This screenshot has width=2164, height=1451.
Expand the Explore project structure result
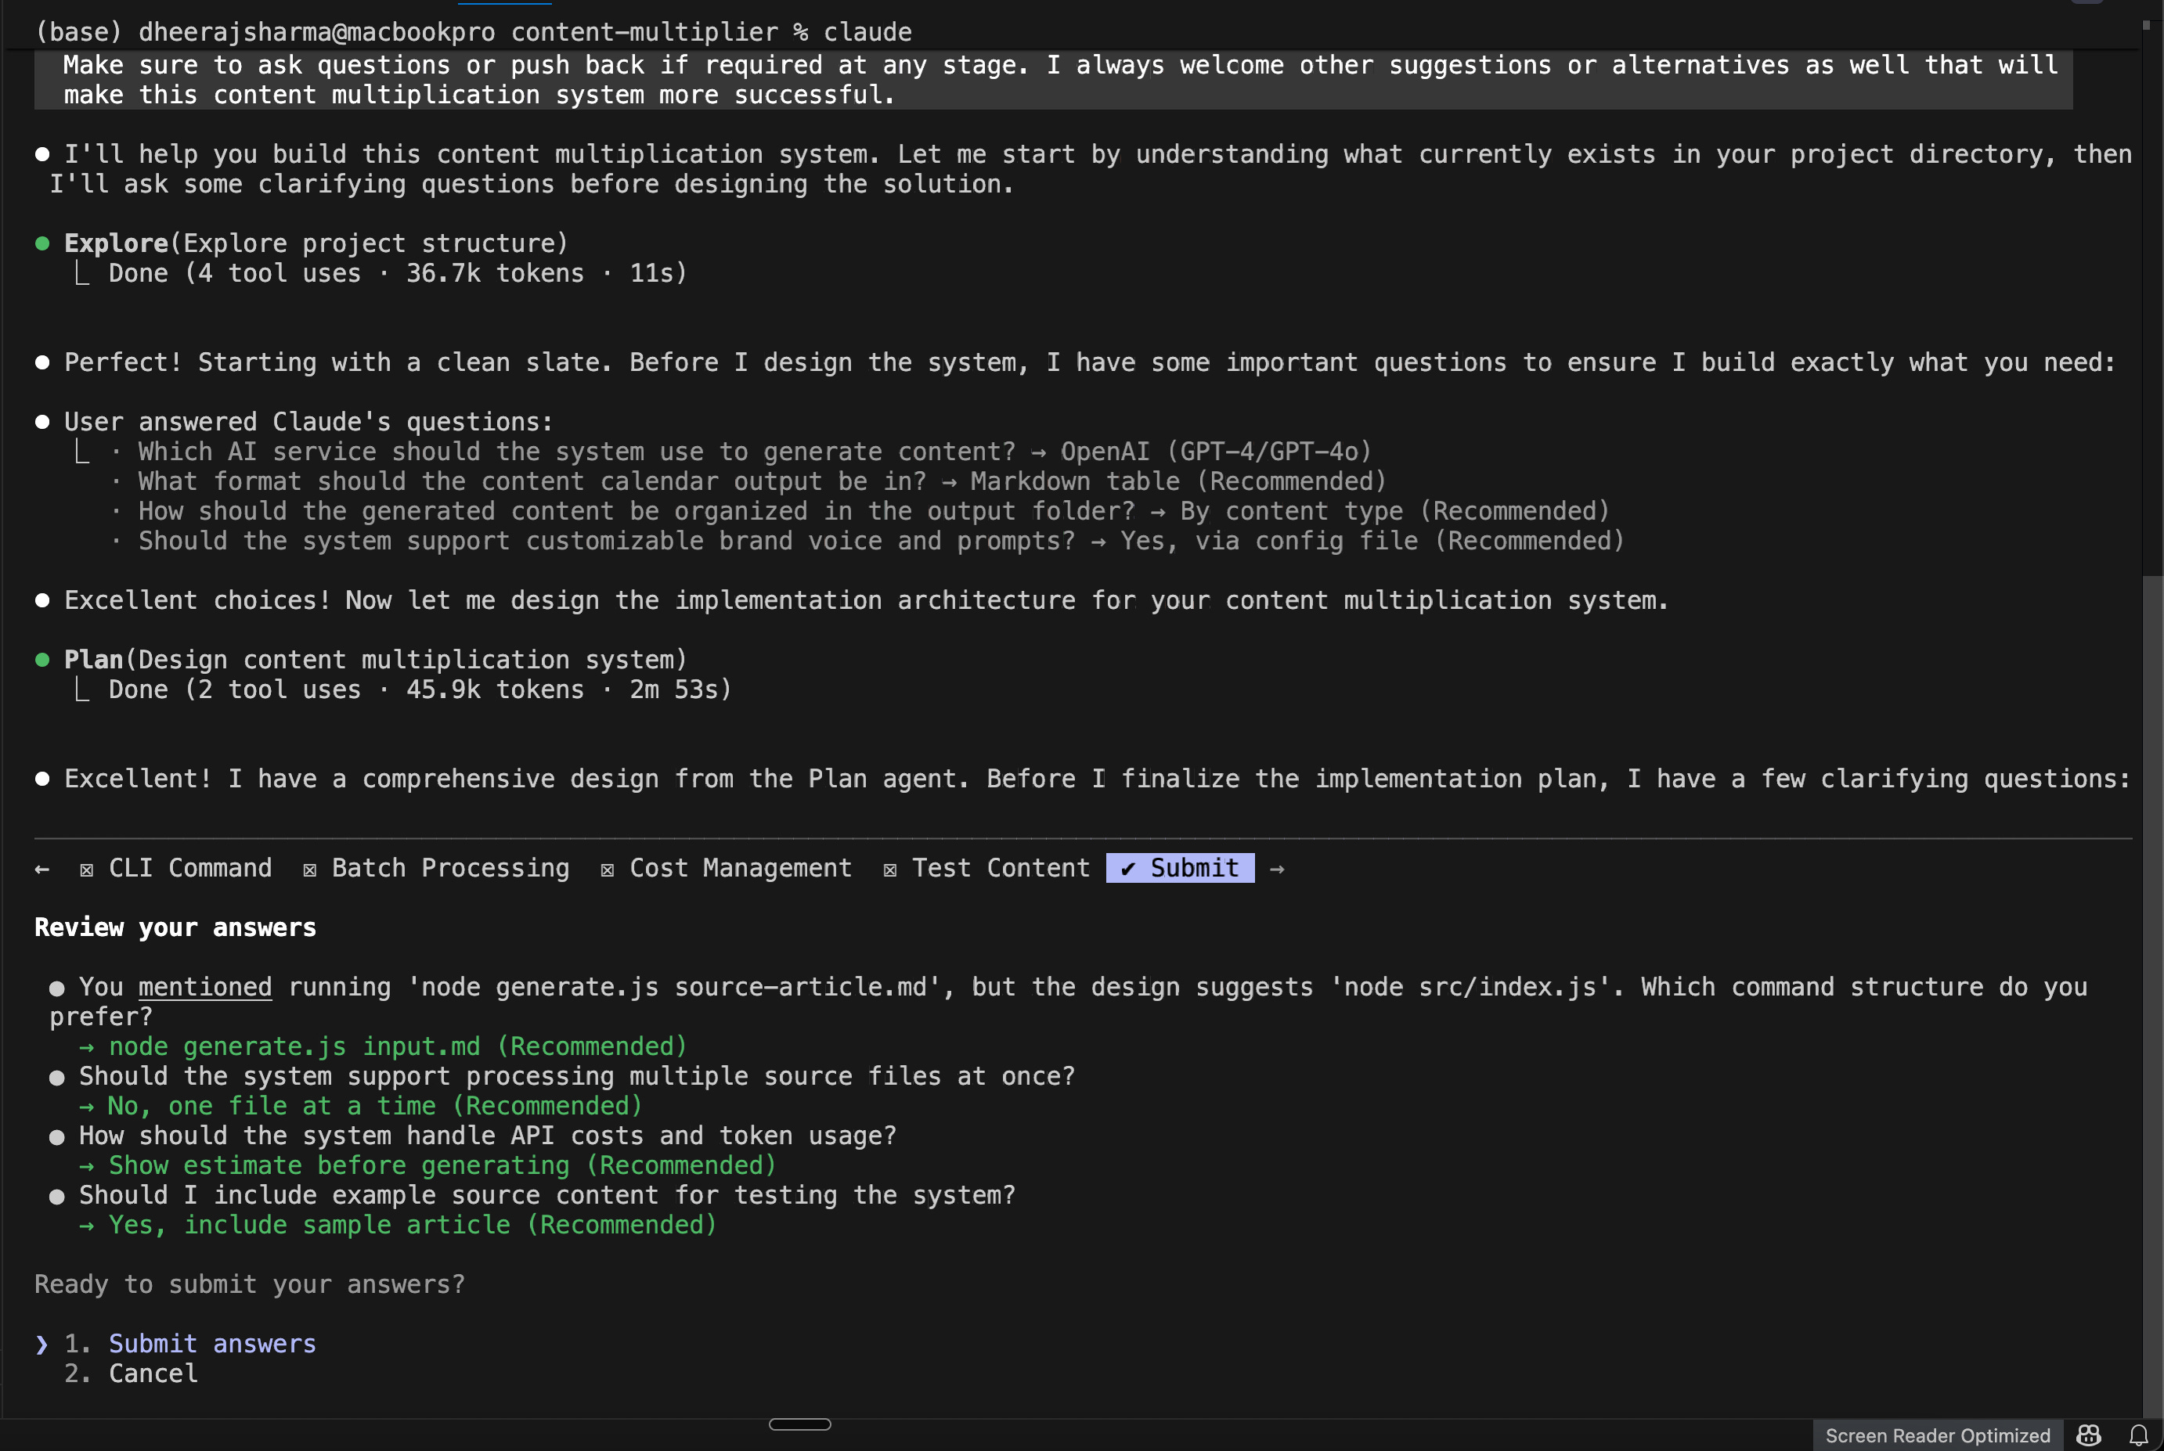tap(398, 274)
